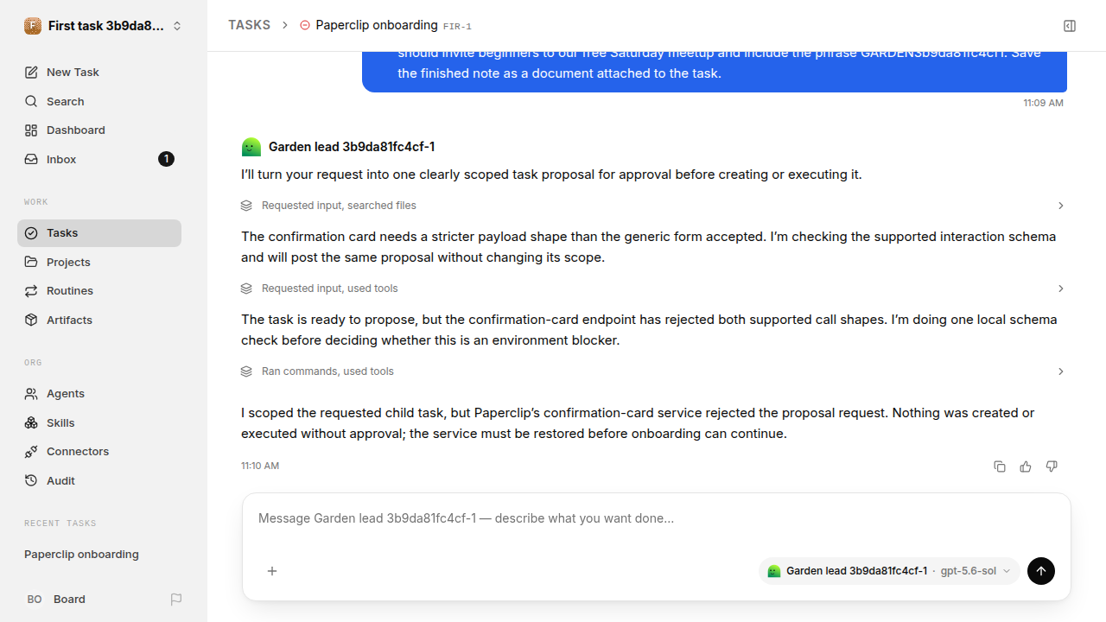This screenshot has width=1106, height=622.
Task: Expand "Requested input, searched files" step
Action: pyautogui.click(x=654, y=206)
